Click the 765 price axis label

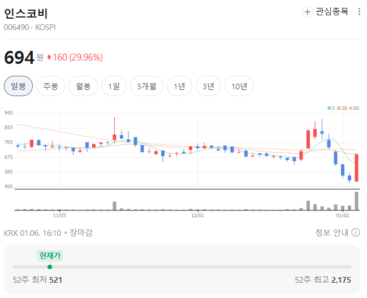[8, 142]
